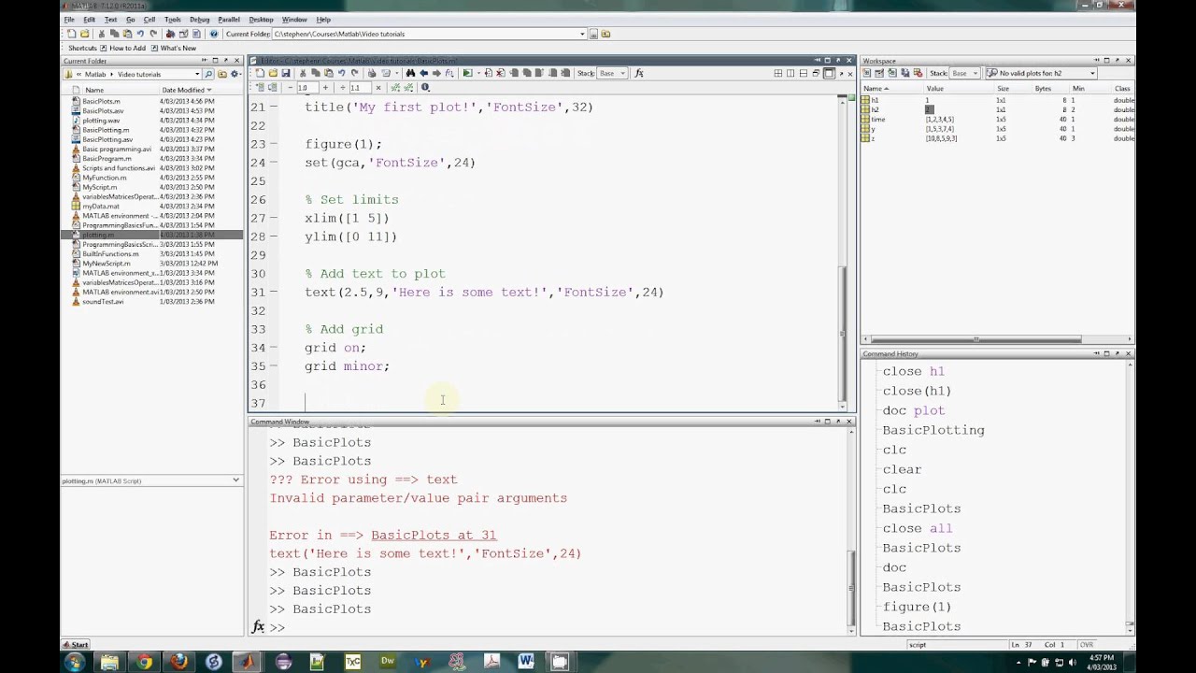Open the Desktop menu
Viewport: 1196px width, 673px height.
click(x=261, y=20)
